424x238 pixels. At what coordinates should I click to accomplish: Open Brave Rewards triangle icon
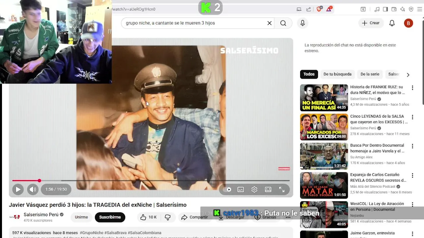(329, 9)
